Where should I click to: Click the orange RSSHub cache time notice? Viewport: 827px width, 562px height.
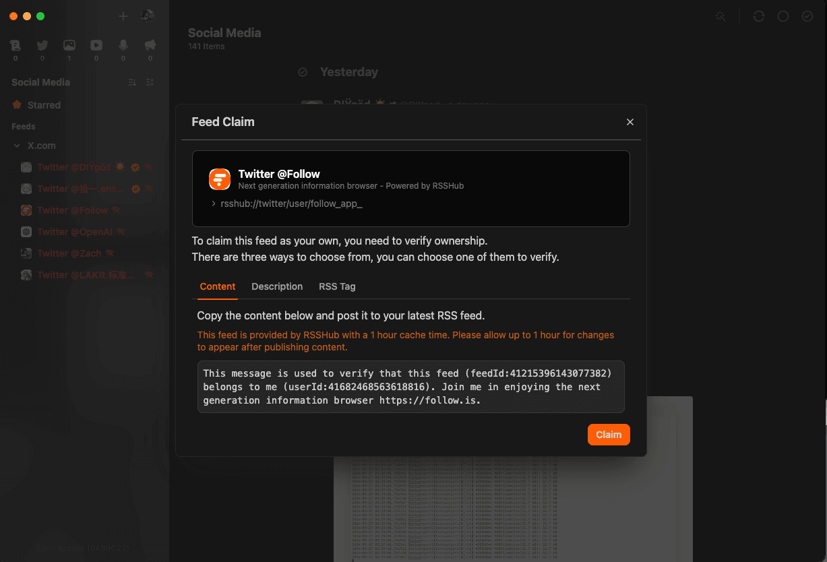406,341
